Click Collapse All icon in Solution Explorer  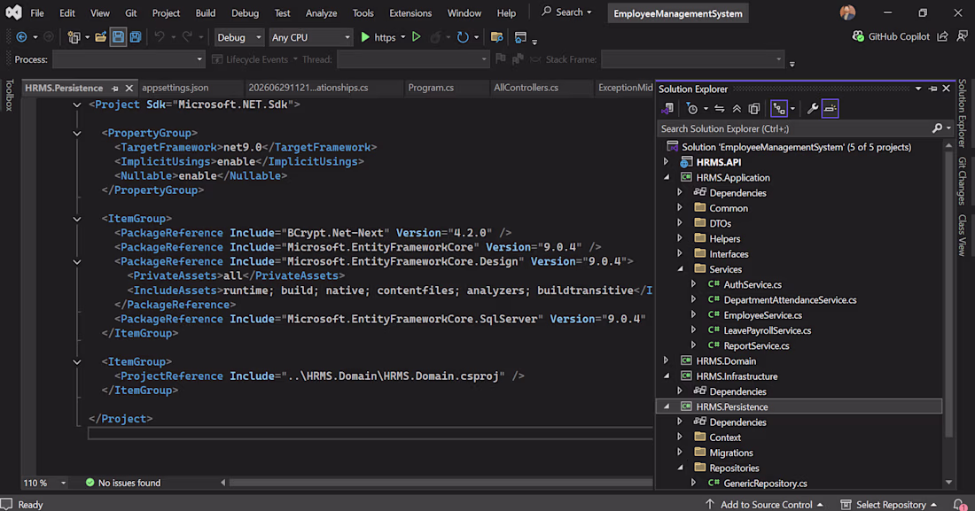[737, 109]
